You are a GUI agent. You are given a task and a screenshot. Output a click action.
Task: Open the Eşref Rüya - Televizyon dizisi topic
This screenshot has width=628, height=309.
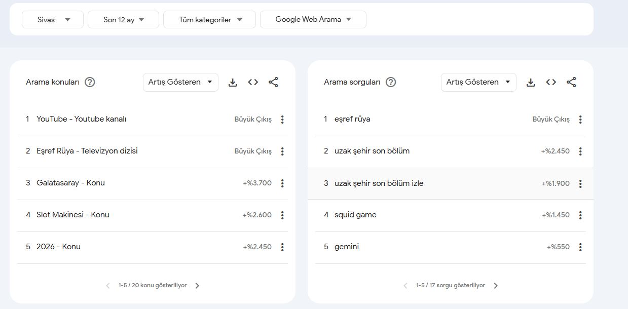click(87, 151)
